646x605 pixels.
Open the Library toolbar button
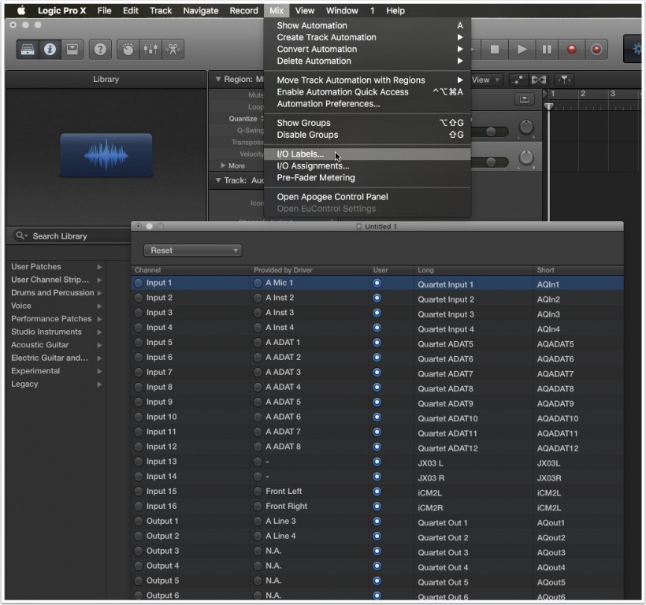click(x=28, y=50)
